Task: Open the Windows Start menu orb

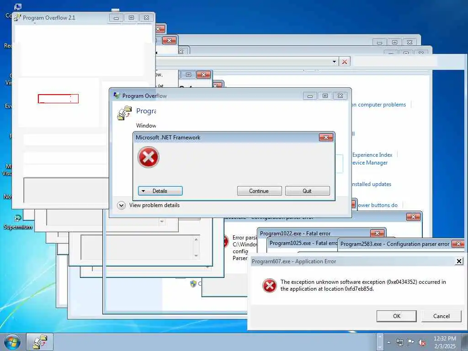Action: 12,342
